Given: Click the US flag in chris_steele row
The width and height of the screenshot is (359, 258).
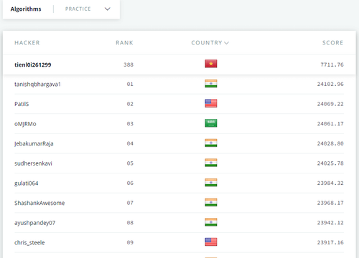Looking at the screenshot, I should coord(211,242).
